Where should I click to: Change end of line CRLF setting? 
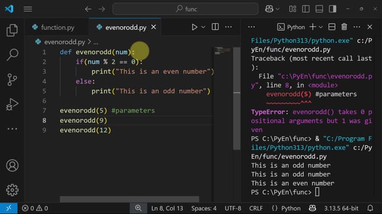(x=256, y=208)
